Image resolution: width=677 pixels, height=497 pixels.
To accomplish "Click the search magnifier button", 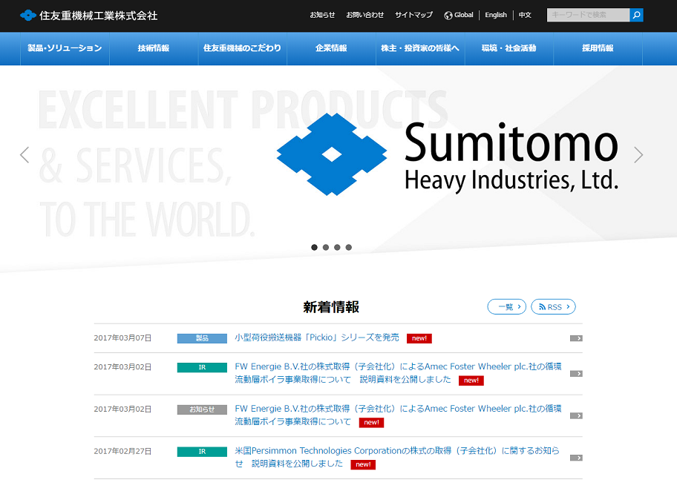I will [x=636, y=15].
